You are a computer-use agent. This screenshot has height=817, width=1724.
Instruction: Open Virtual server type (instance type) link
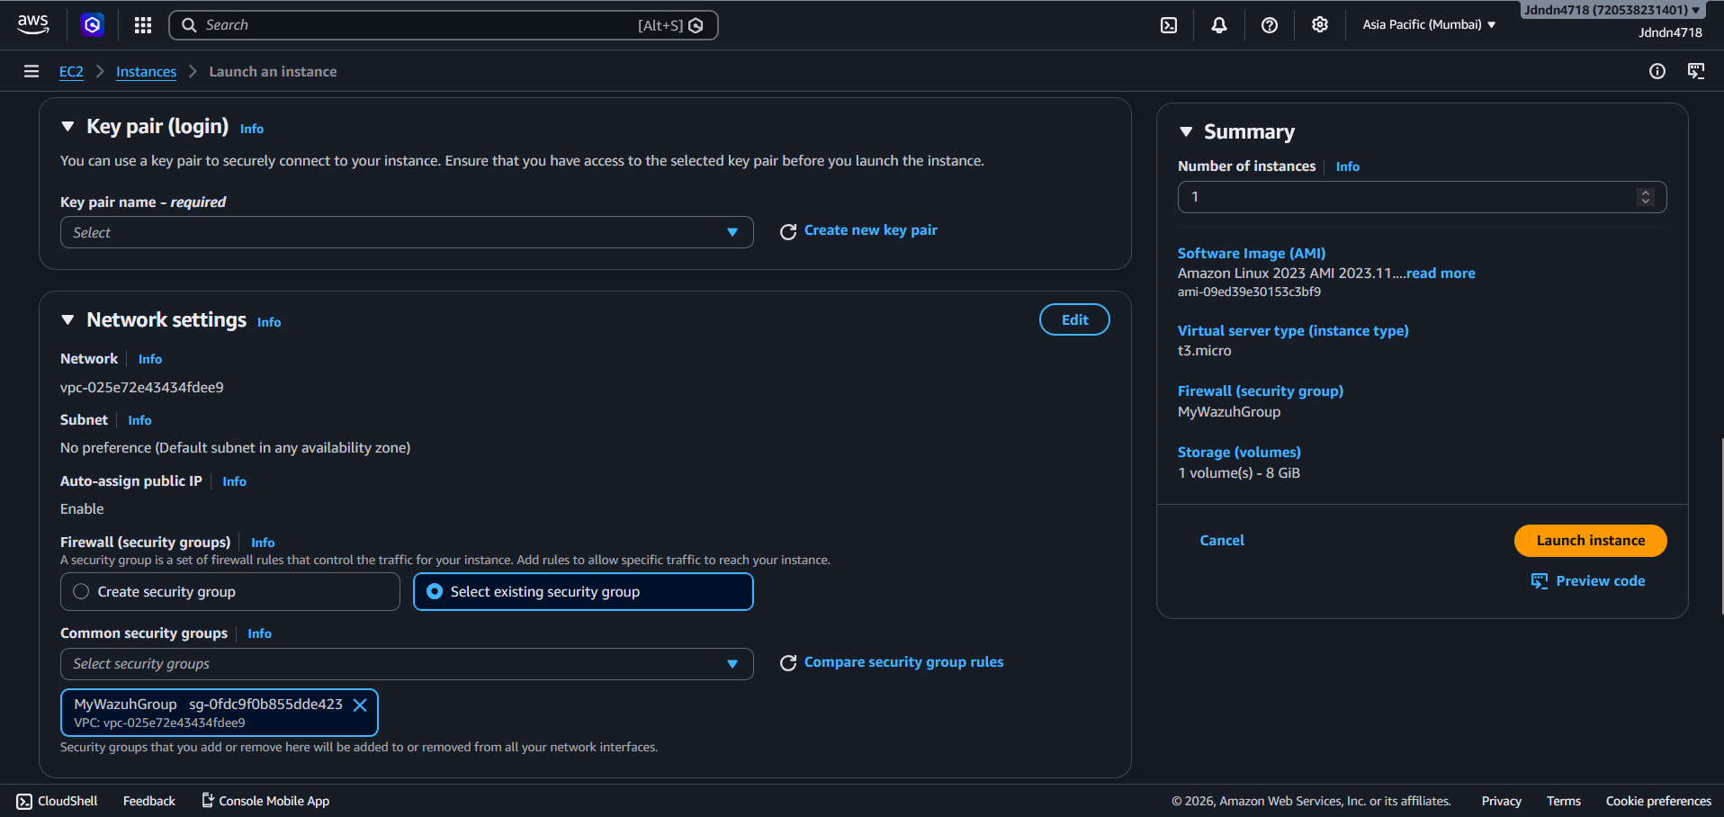(1293, 331)
